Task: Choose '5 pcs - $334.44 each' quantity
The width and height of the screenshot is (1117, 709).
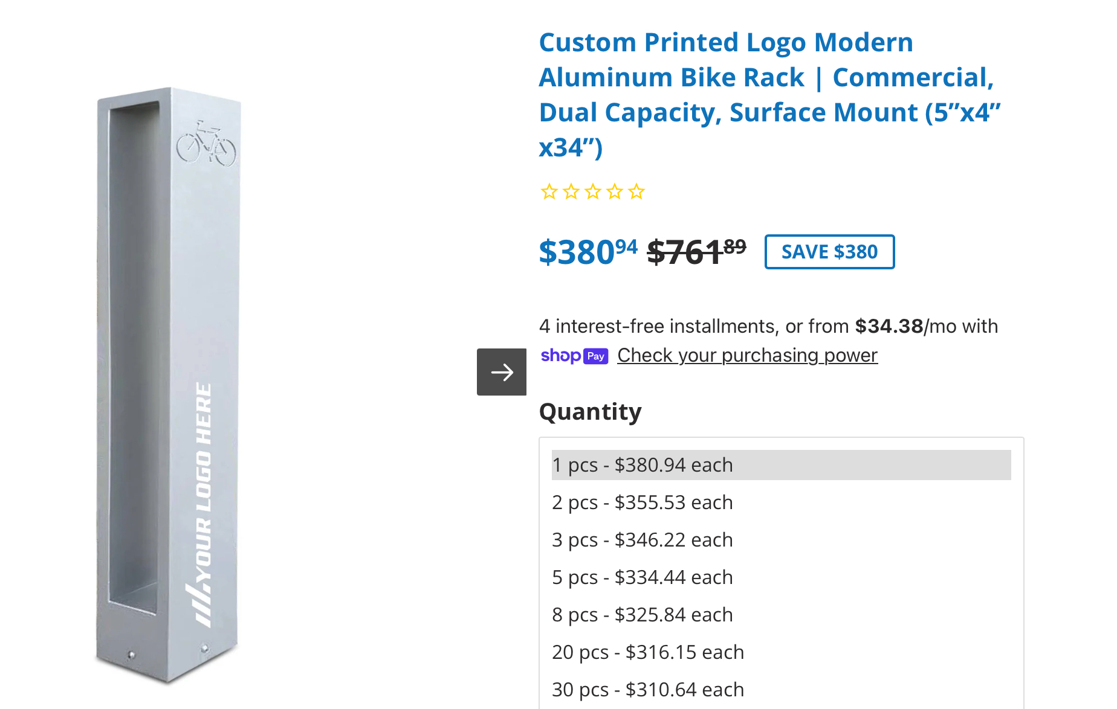Action: tap(642, 577)
